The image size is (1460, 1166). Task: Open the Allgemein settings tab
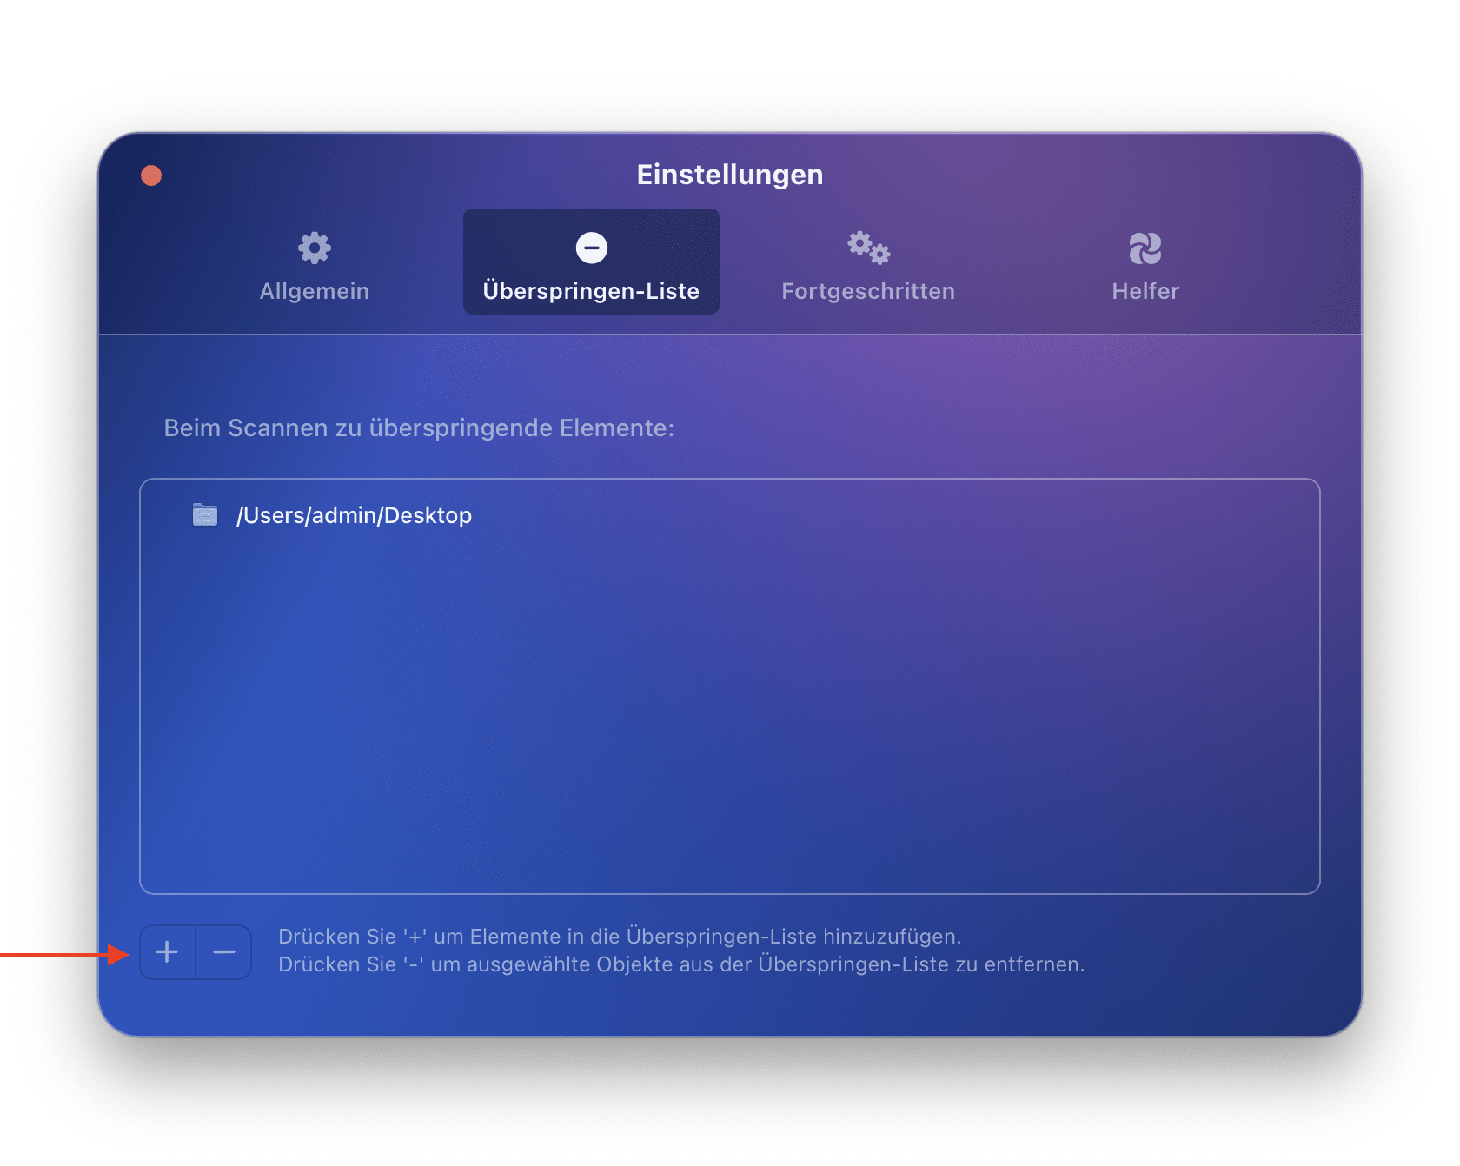[x=314, y=266]
